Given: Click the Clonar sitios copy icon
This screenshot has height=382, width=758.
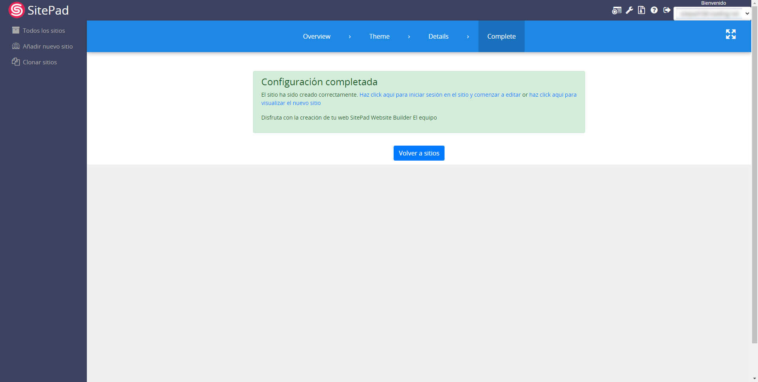Looking at the screenshot, I should tap(16, 62).
